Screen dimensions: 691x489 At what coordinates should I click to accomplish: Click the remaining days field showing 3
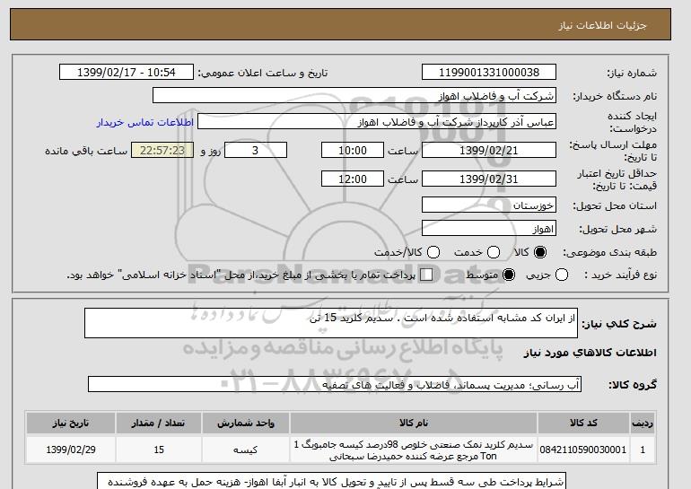(x=256, y=150)
